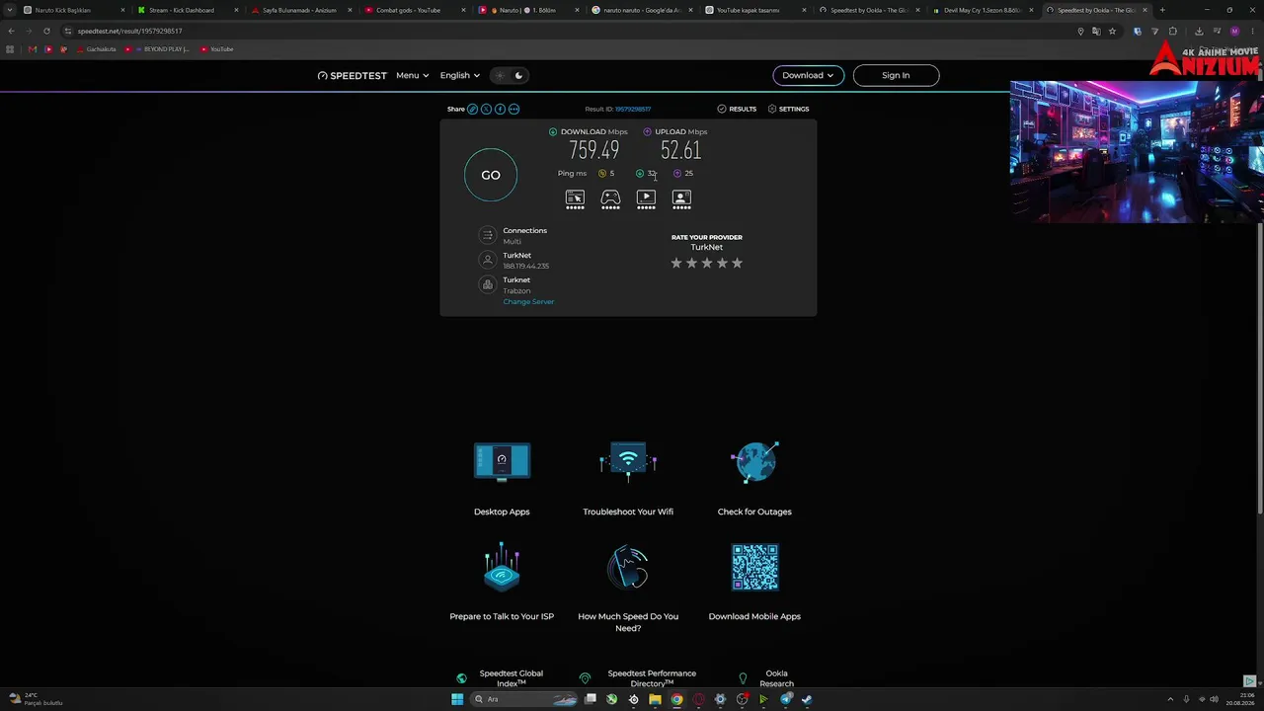The width and height of the screenshot is (1264, 711).
Task: Click the video conferencing rating icon
Action: coord(681,199)
